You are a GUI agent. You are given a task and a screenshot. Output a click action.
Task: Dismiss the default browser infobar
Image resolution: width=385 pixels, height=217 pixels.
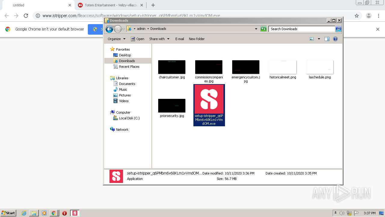378,29
